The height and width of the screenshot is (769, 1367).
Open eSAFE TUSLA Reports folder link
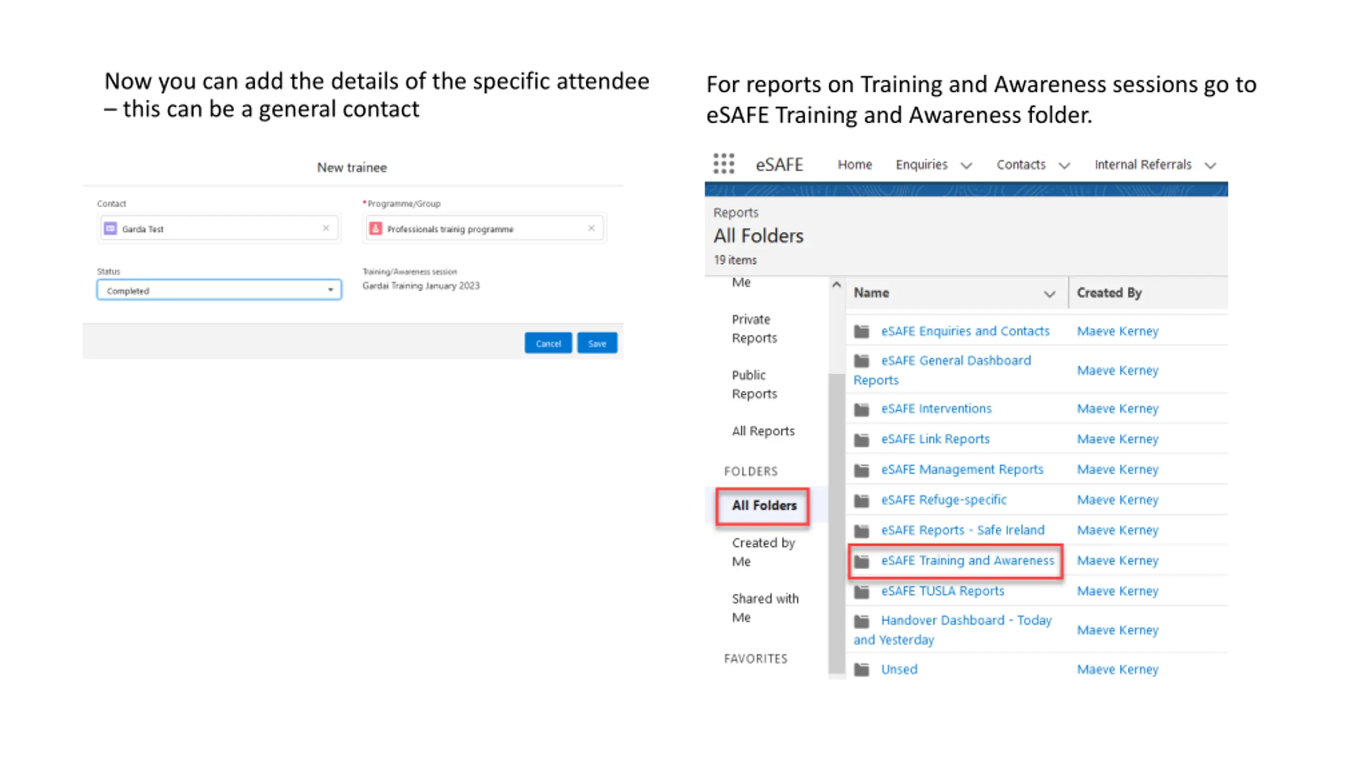coord(942,591)
